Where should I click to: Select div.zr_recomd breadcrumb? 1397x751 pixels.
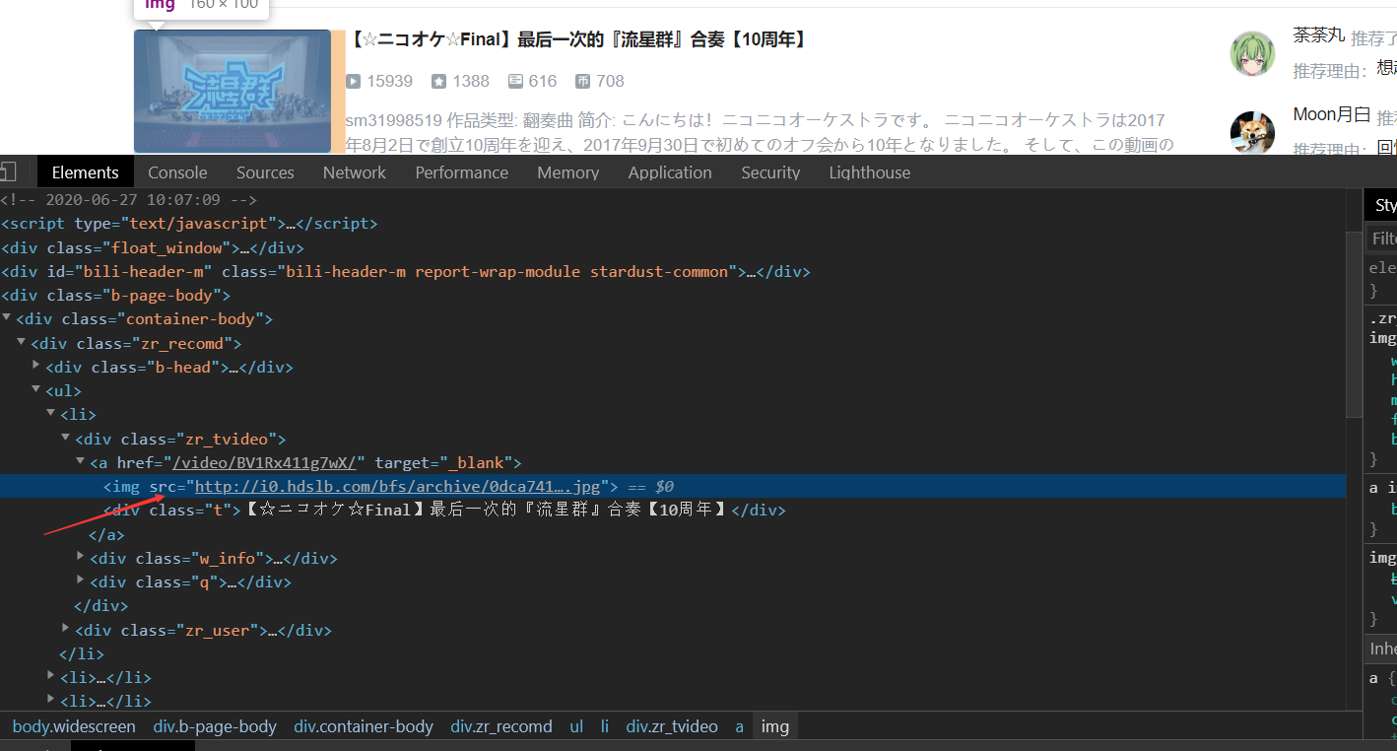(501, 726)
